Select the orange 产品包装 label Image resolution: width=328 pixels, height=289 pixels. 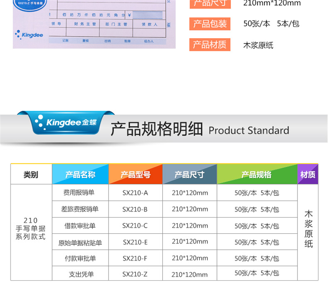pyautogui.click(x=210, y=24)
